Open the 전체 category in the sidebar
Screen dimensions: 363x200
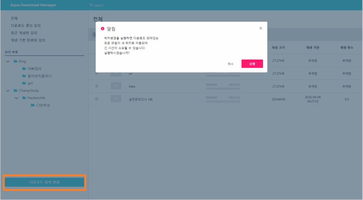tap(14, 18)
